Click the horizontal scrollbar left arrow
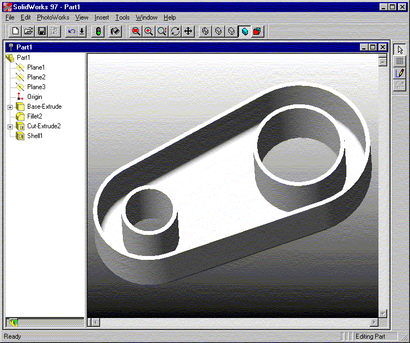 pyautogui.click(x=96, y=322)
